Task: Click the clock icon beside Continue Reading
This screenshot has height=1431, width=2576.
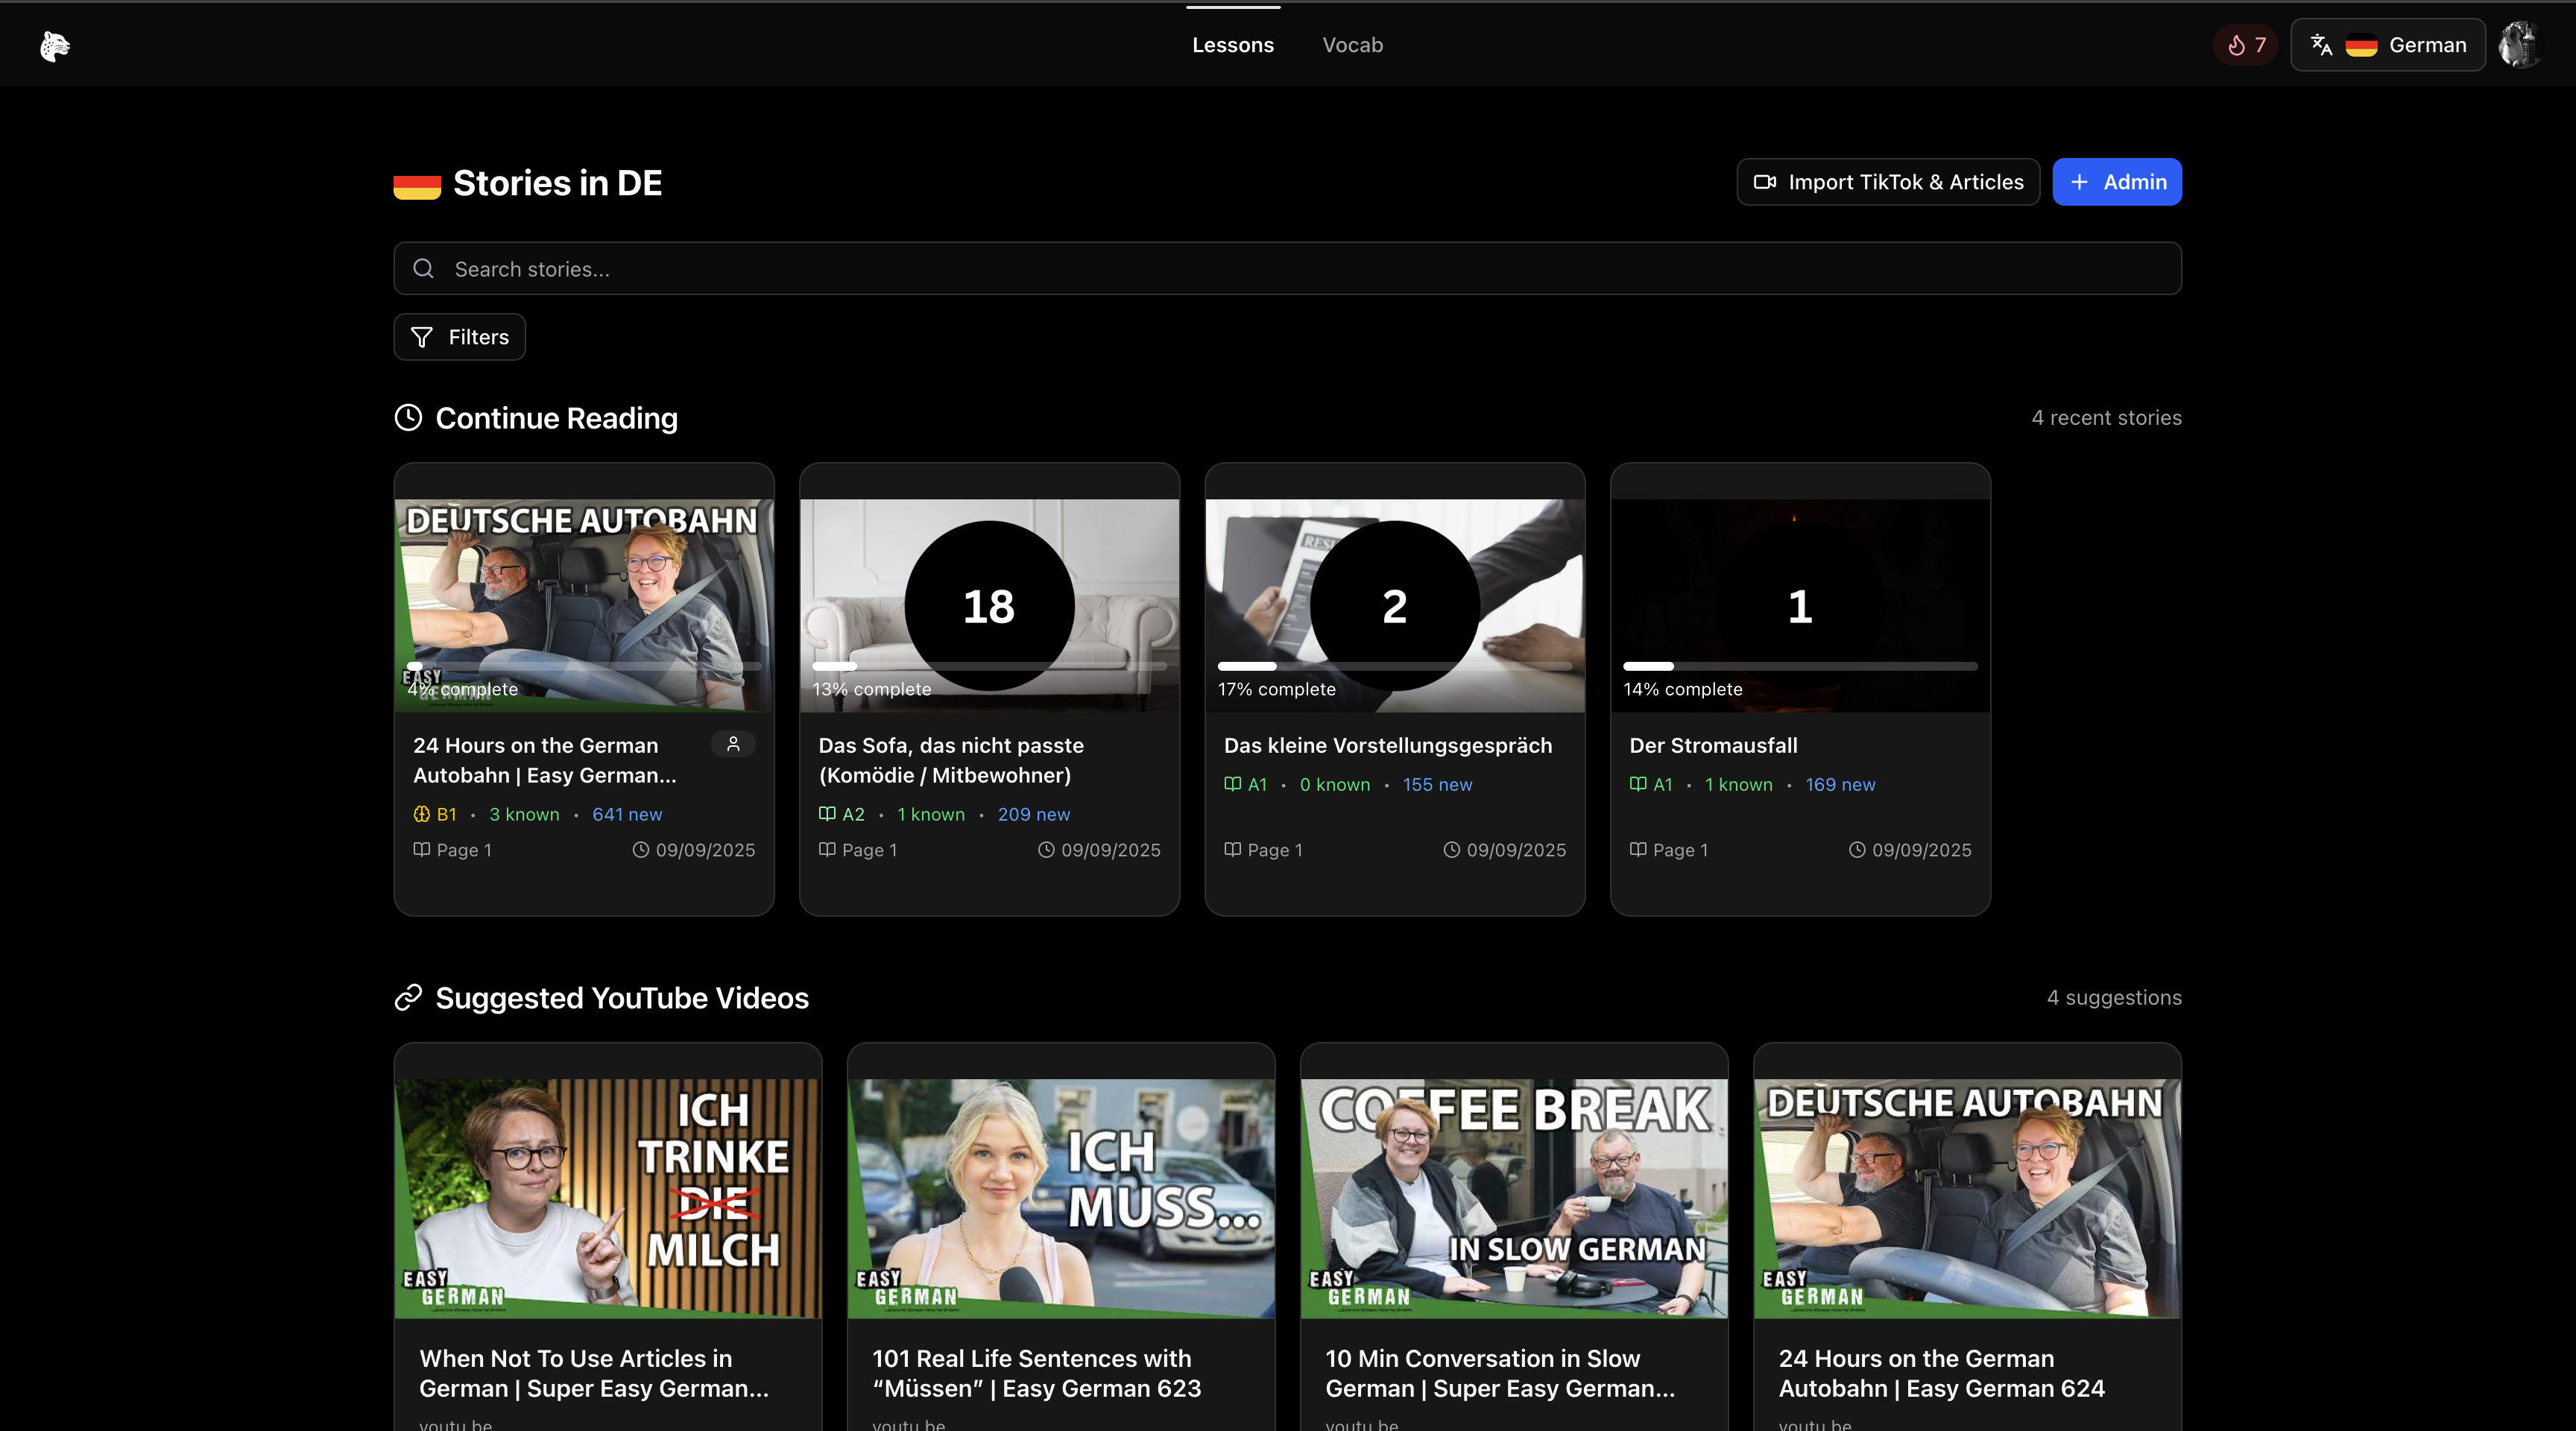Action: click(x=408, y=418)
